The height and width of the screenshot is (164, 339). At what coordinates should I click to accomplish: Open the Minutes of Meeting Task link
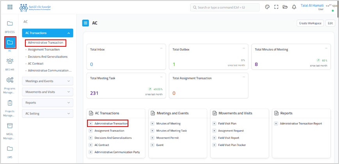point(172,130)
